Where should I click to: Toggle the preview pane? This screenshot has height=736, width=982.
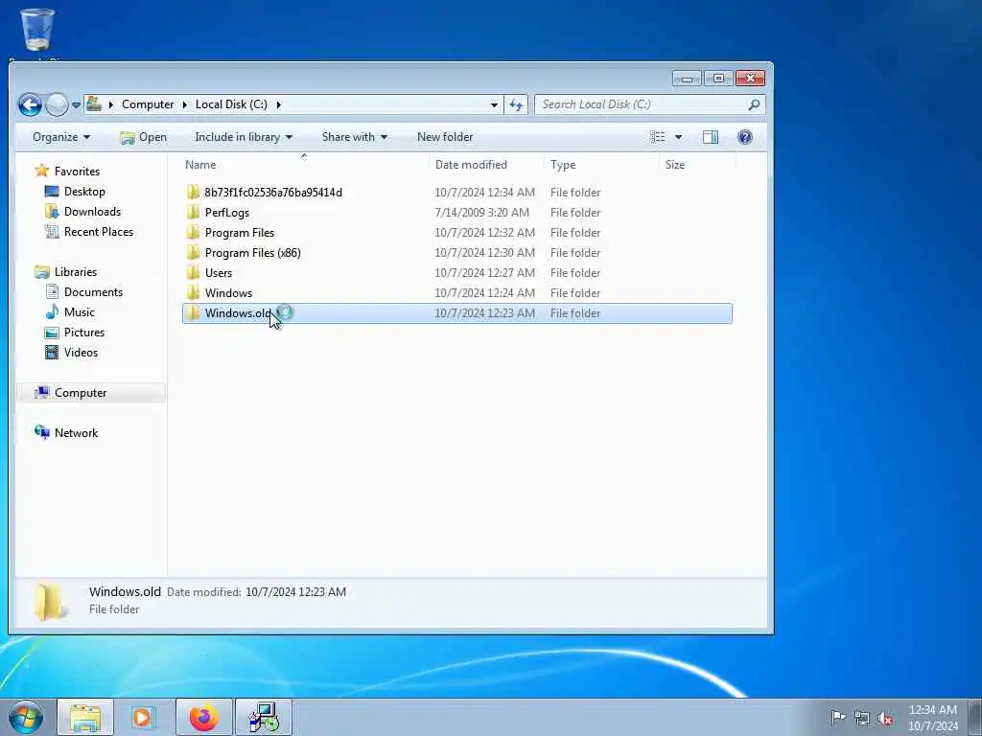[711, 137]
